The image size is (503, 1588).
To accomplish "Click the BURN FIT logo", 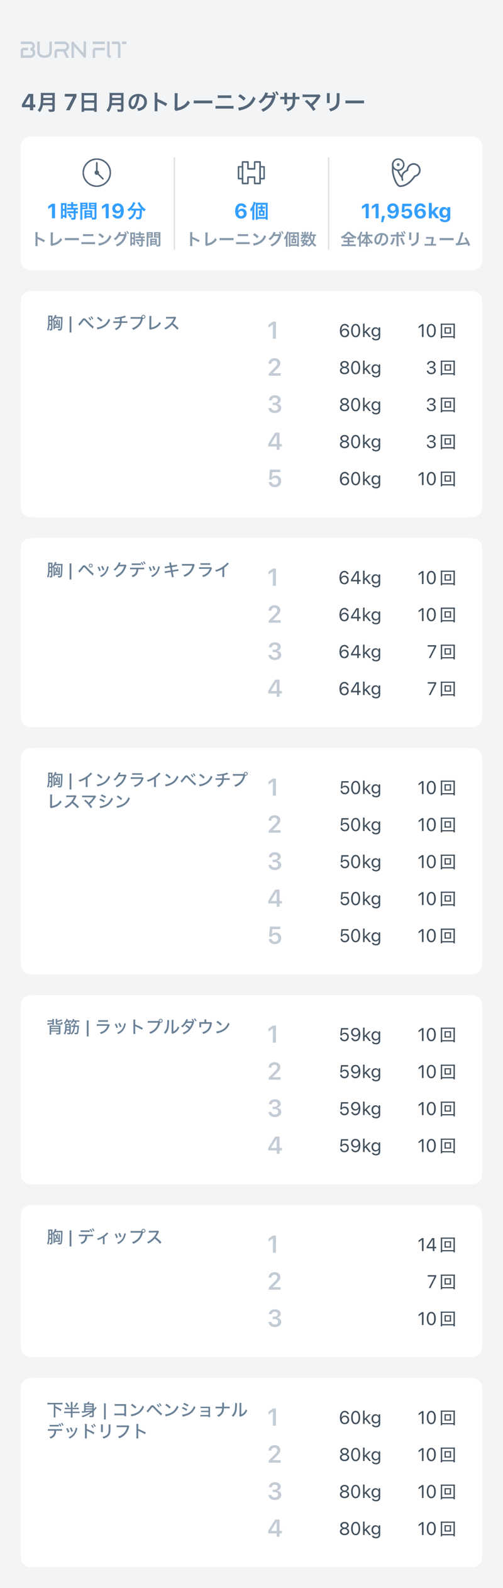I will [73, 50].
